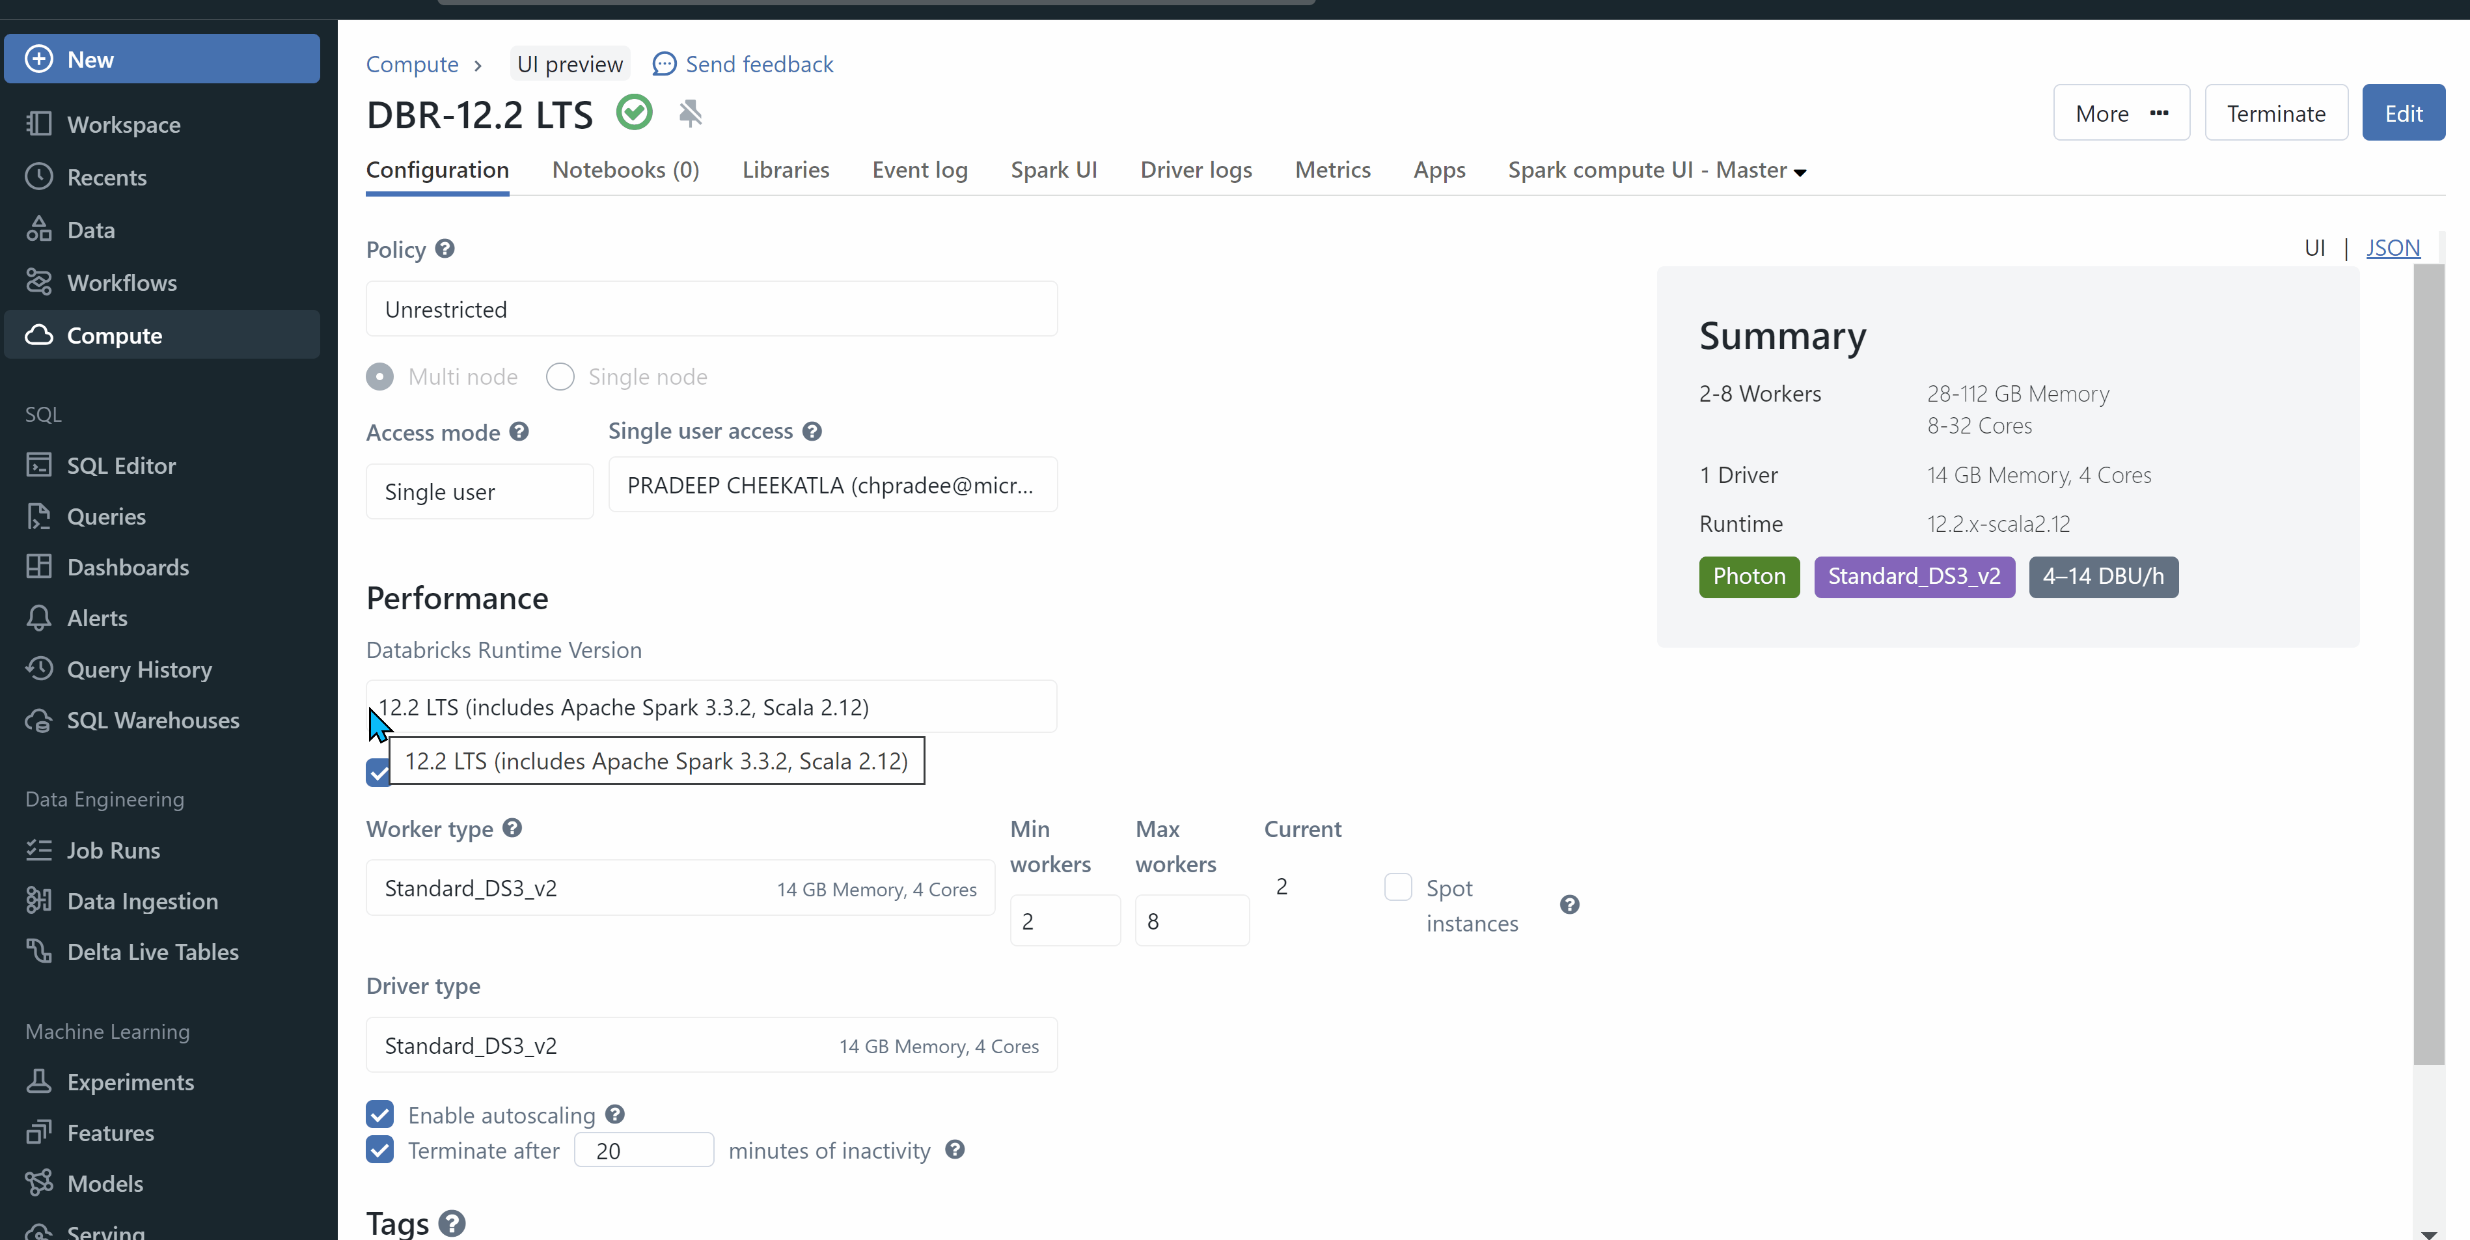The height and width of the screenshot is (1240, 2470).
Task: Open Job Runs icon
Action: click(38, 849)
